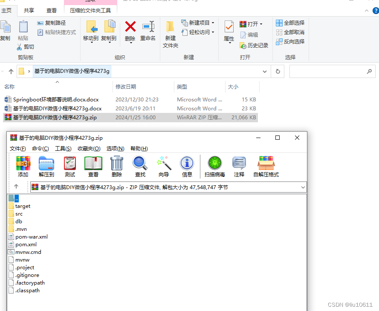Click the Test (测试) archive icon
This screenshot has height=311, width=379.
[x=70, y=163]
